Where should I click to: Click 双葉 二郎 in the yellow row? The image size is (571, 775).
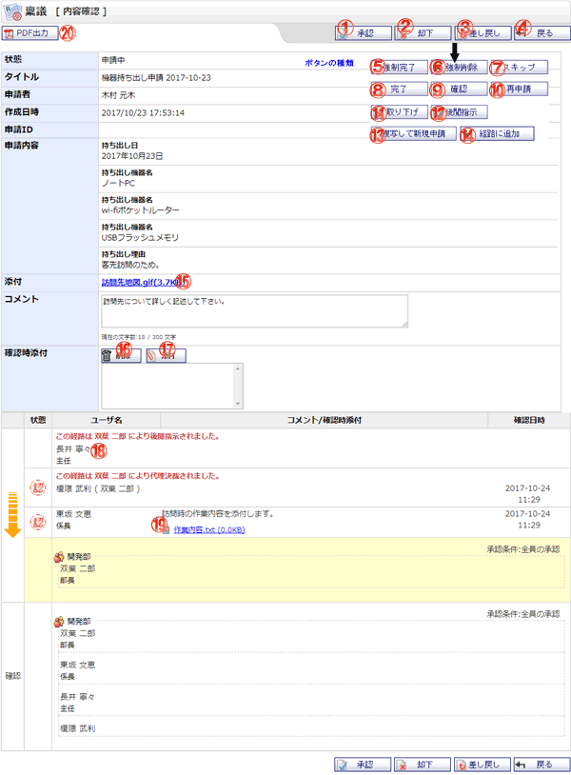(x=77, y=569)
